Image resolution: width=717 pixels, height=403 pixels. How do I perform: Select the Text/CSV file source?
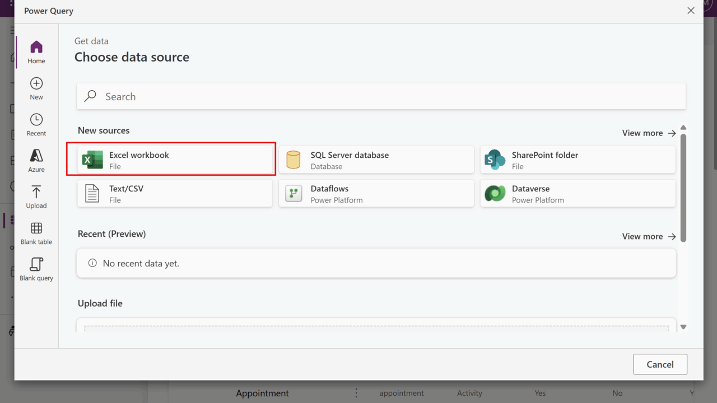(175, 194)
